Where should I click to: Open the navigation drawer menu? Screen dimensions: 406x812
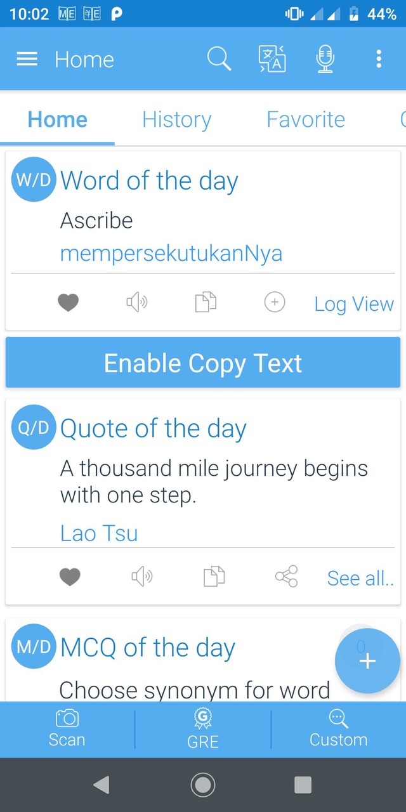click(x=27, y=59)
